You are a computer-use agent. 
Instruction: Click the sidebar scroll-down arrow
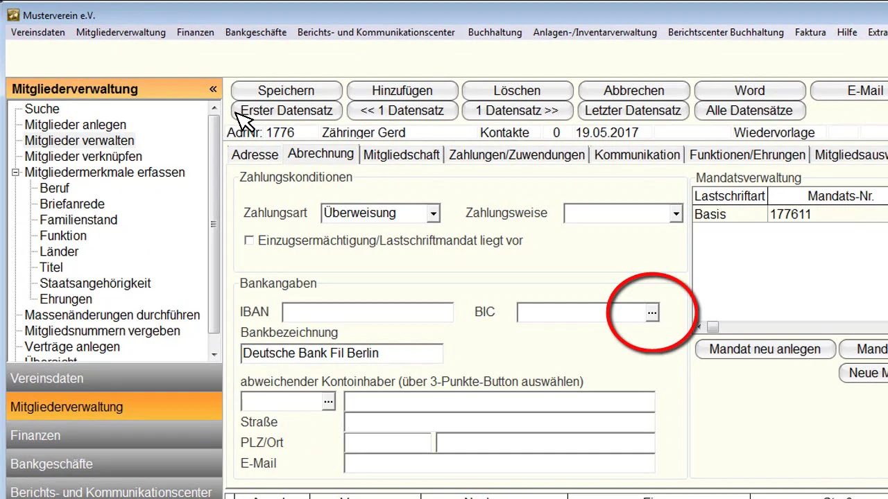(214, 354)
